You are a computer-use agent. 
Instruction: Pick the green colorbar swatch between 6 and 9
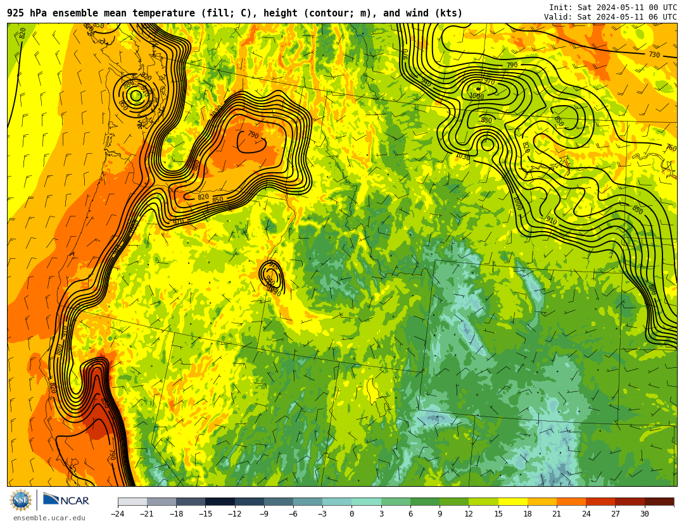(425, 502)
